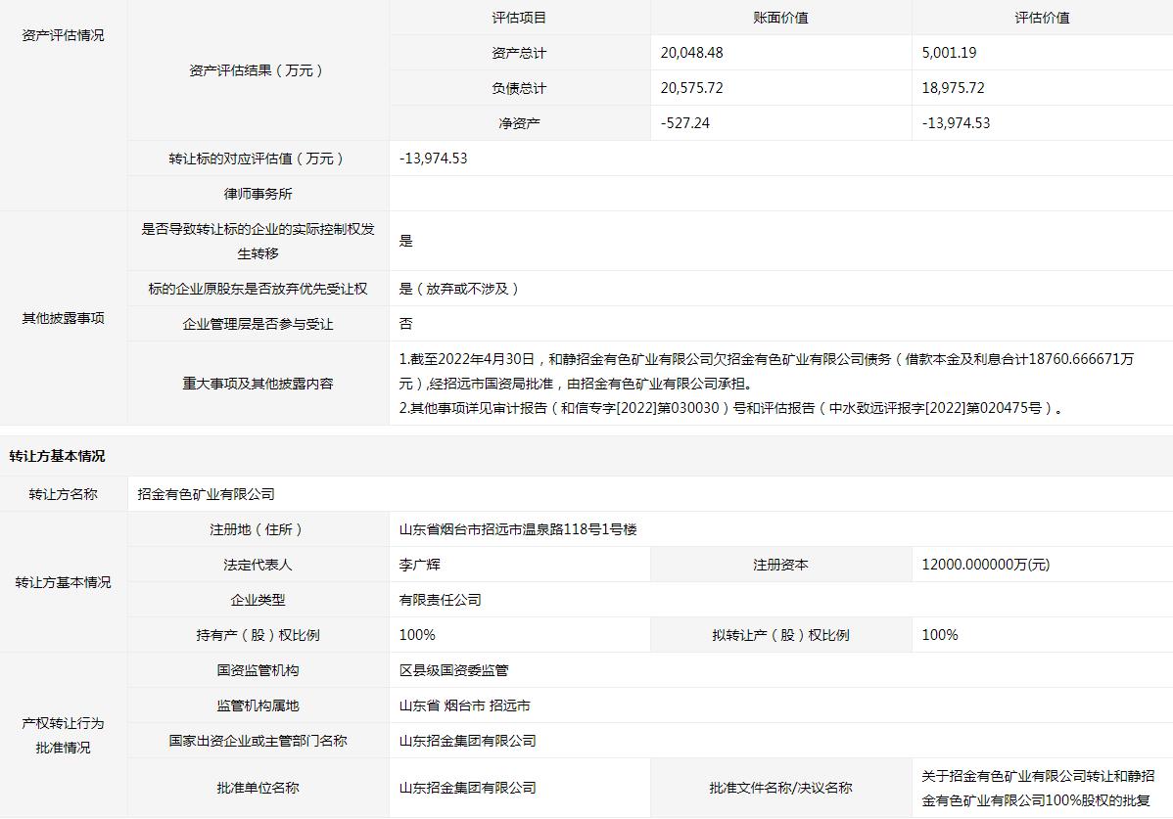Select the transferor name 招金有色矿业有限公司
This screenshot has height=819, width=1173.
[x=206, y=494]
